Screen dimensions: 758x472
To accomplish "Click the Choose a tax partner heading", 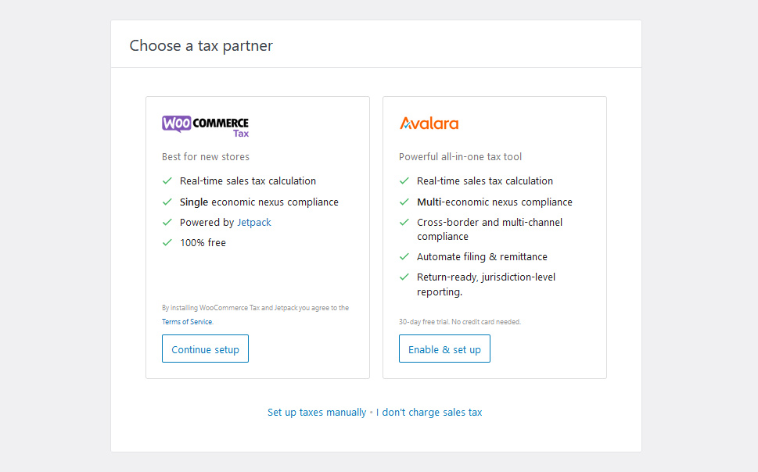I will pyautogui.click(x=201, y=45).
